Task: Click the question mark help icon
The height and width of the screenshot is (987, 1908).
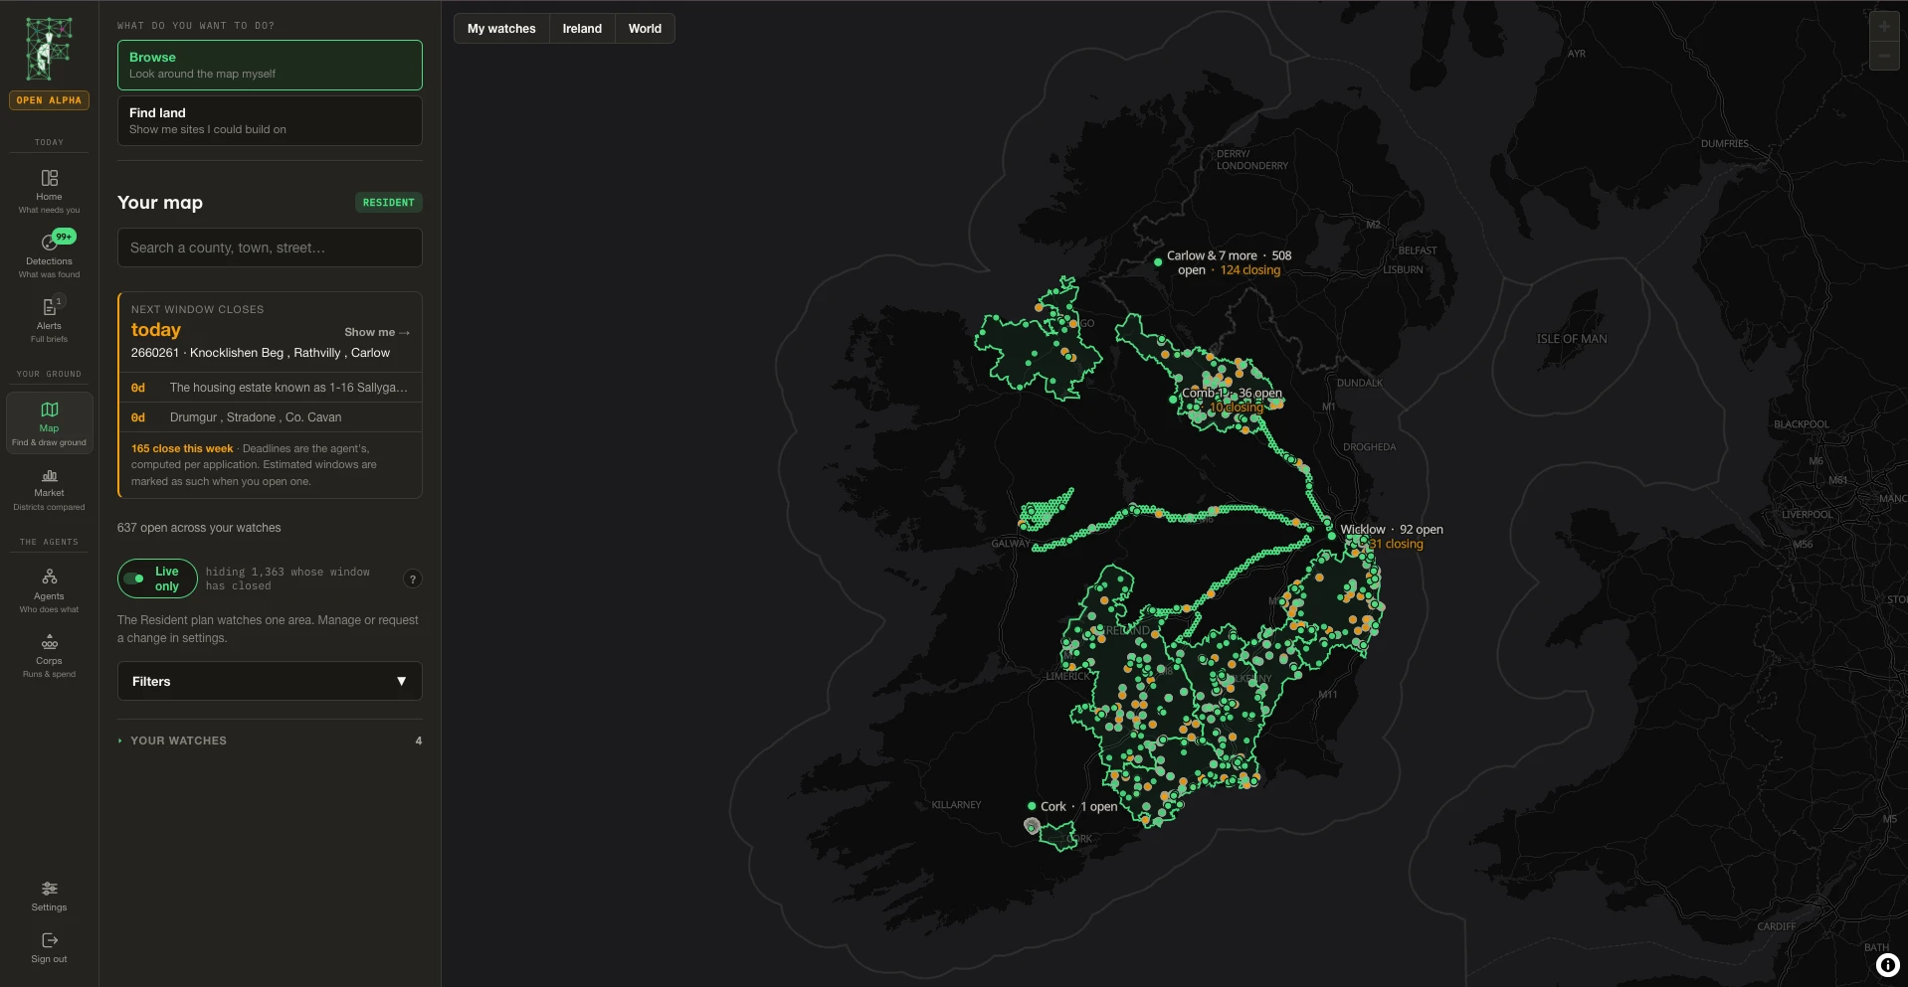Action: [413, 579]
